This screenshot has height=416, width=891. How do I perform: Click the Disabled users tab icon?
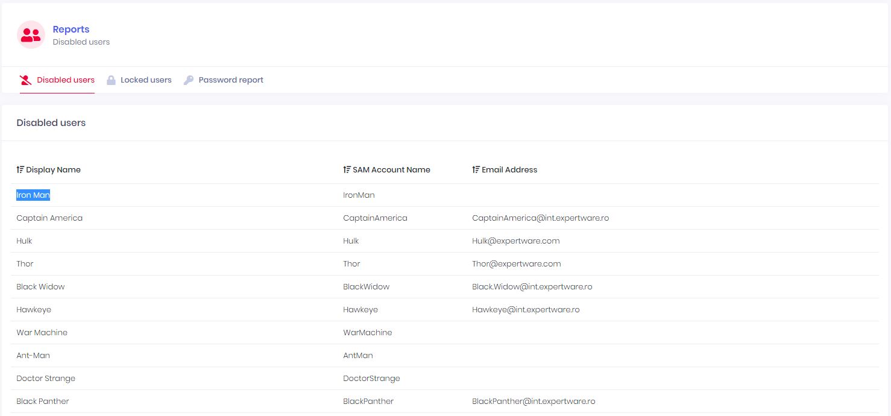click(x=25, y=80)
